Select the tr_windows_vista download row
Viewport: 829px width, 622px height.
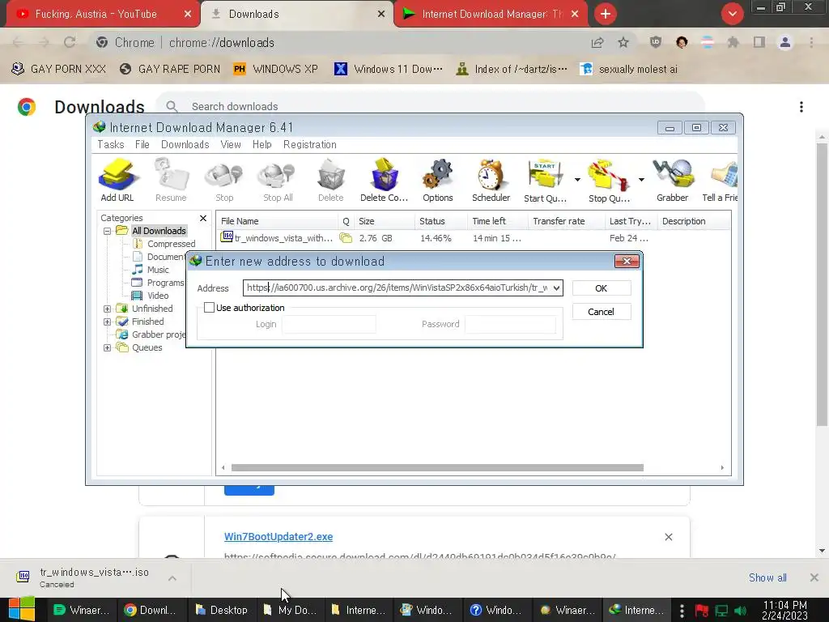point(473,238)
